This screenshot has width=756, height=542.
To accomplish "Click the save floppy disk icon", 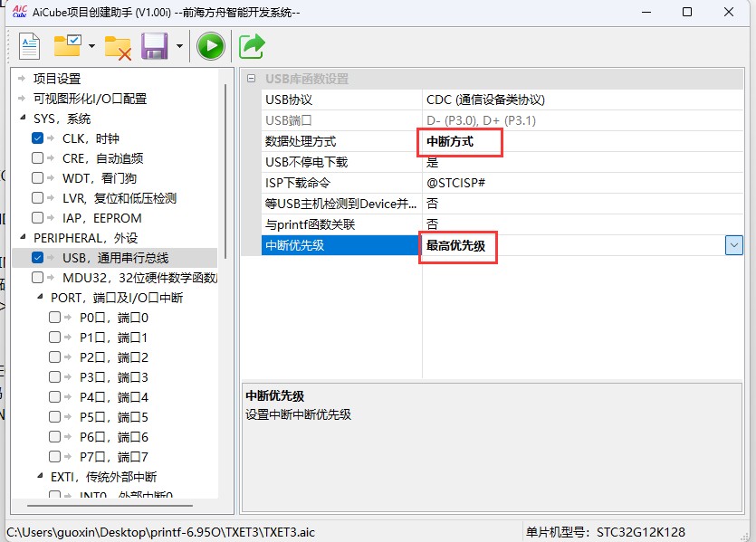I will coord(154,46).
